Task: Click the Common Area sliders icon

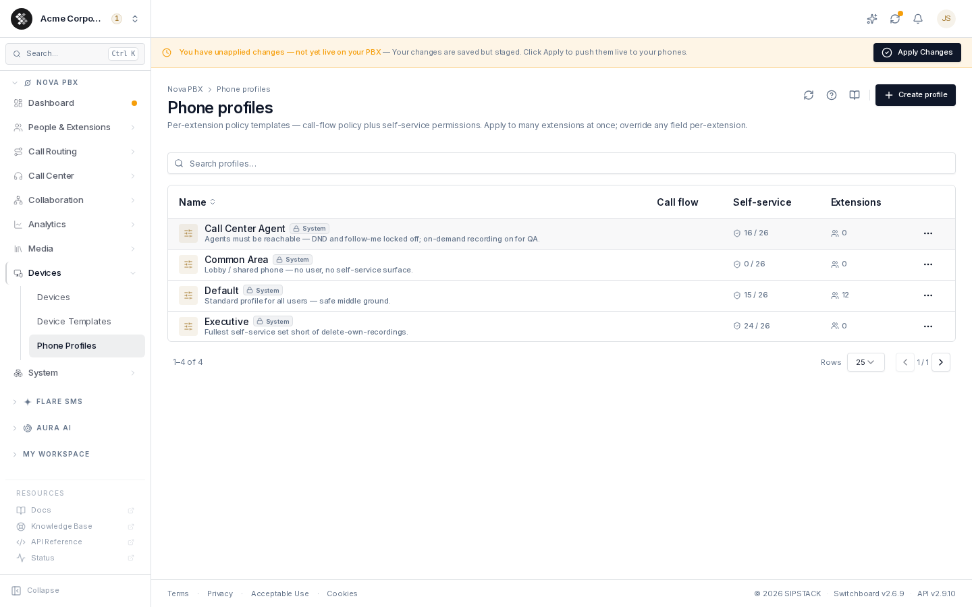Action: tap(188, 264)
